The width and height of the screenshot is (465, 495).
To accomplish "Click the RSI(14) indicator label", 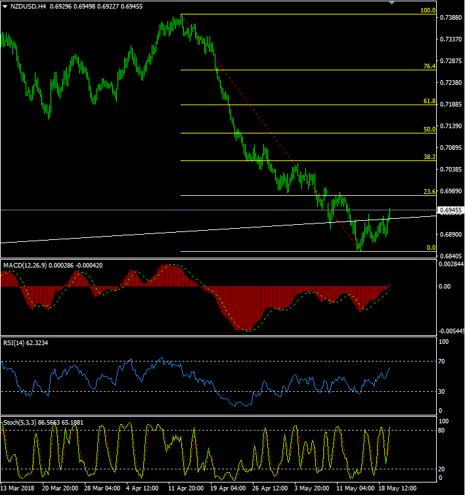I will coord(14,342).
